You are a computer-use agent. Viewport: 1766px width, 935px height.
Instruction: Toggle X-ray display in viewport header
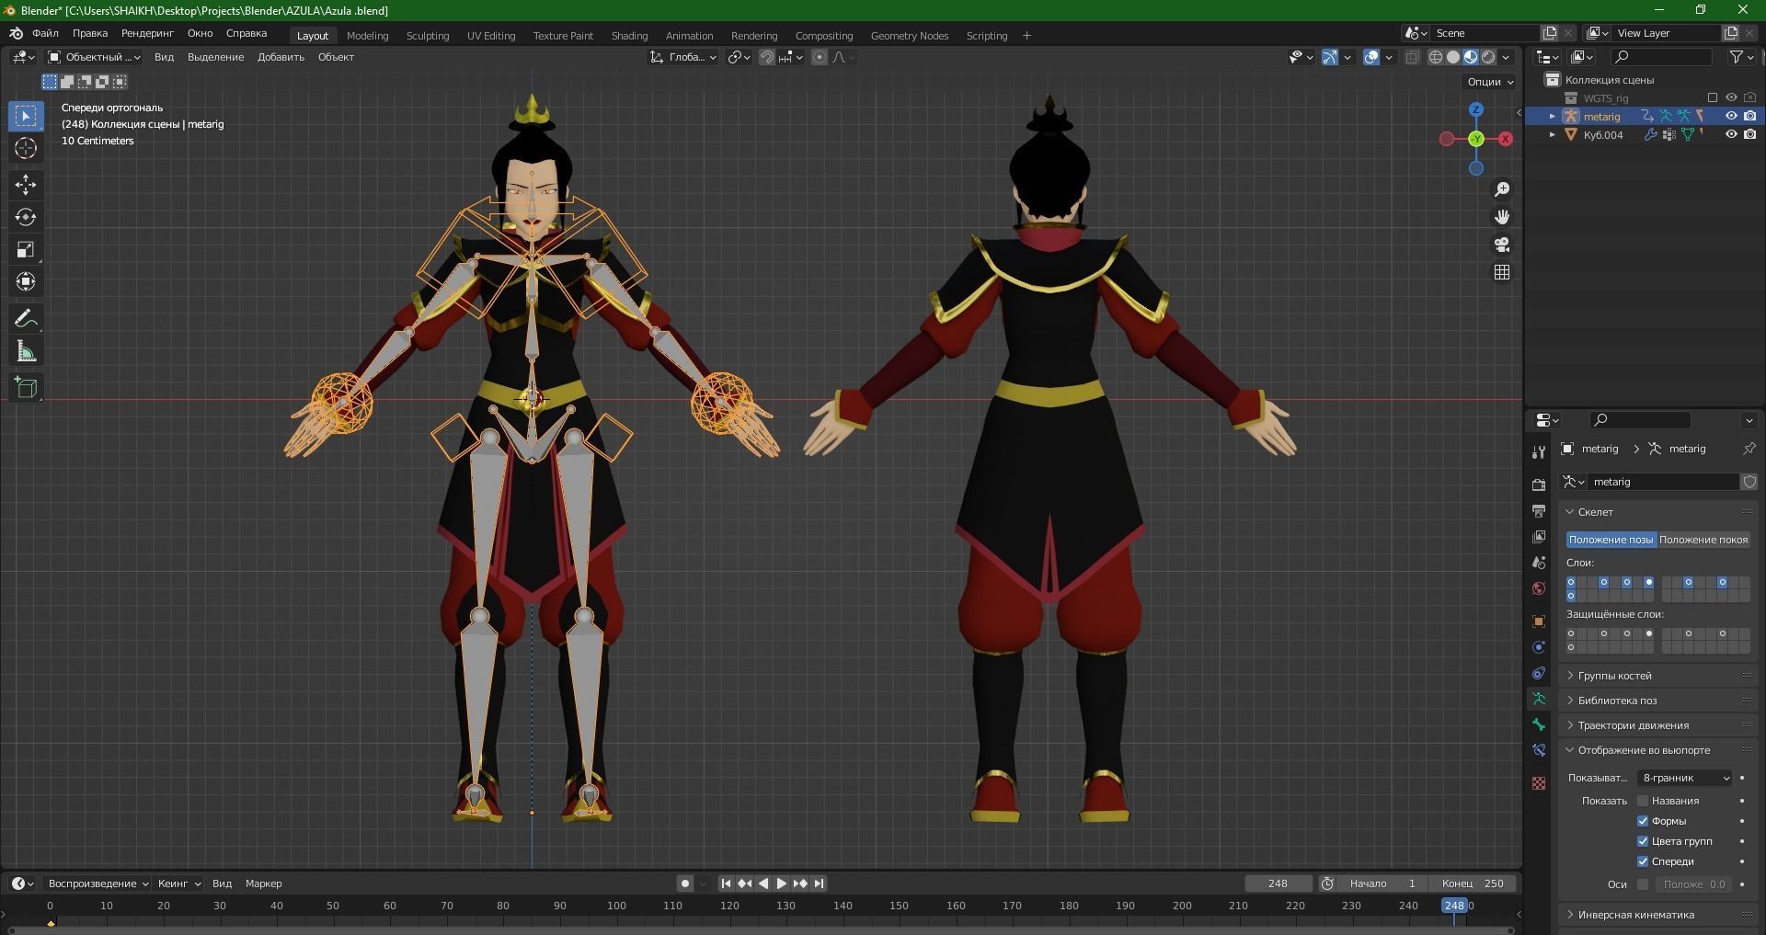[x=1412, y=57]
